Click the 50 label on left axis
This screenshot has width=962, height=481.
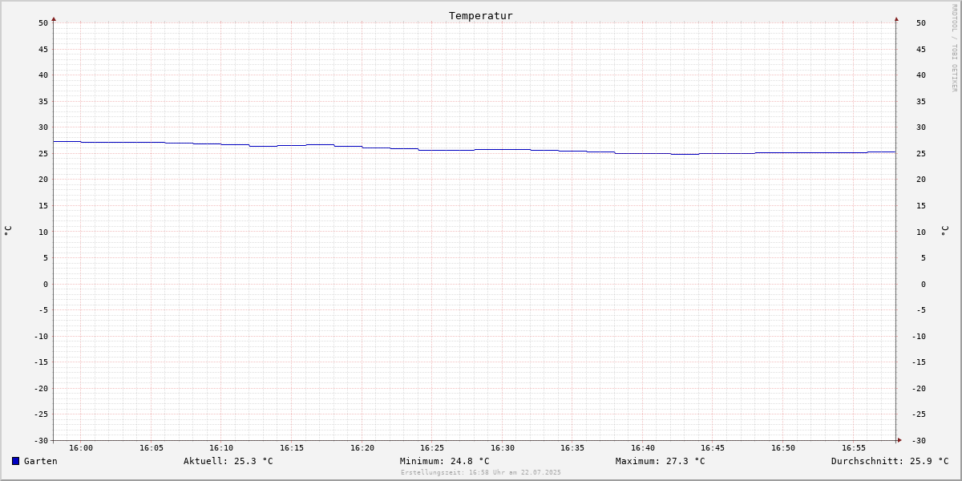tap(43, 22)
